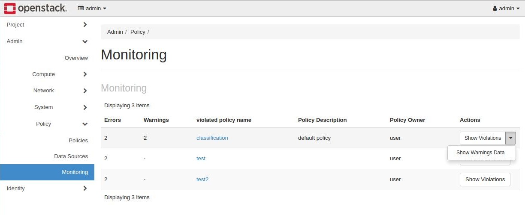Go to Policies in the sidebar
Screen dimensions: 525x215
click(78, 141)
